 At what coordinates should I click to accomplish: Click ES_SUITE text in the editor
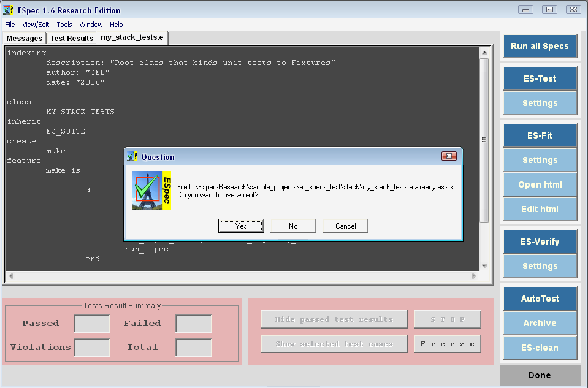point(66,131)
